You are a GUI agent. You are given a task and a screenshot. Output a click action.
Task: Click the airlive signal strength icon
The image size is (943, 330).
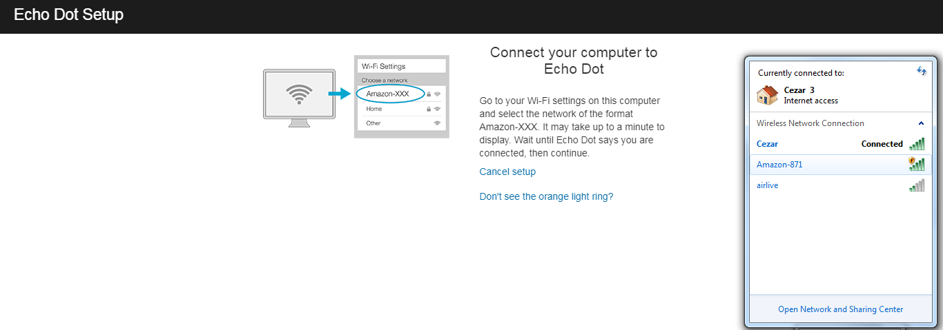[917, 185]
